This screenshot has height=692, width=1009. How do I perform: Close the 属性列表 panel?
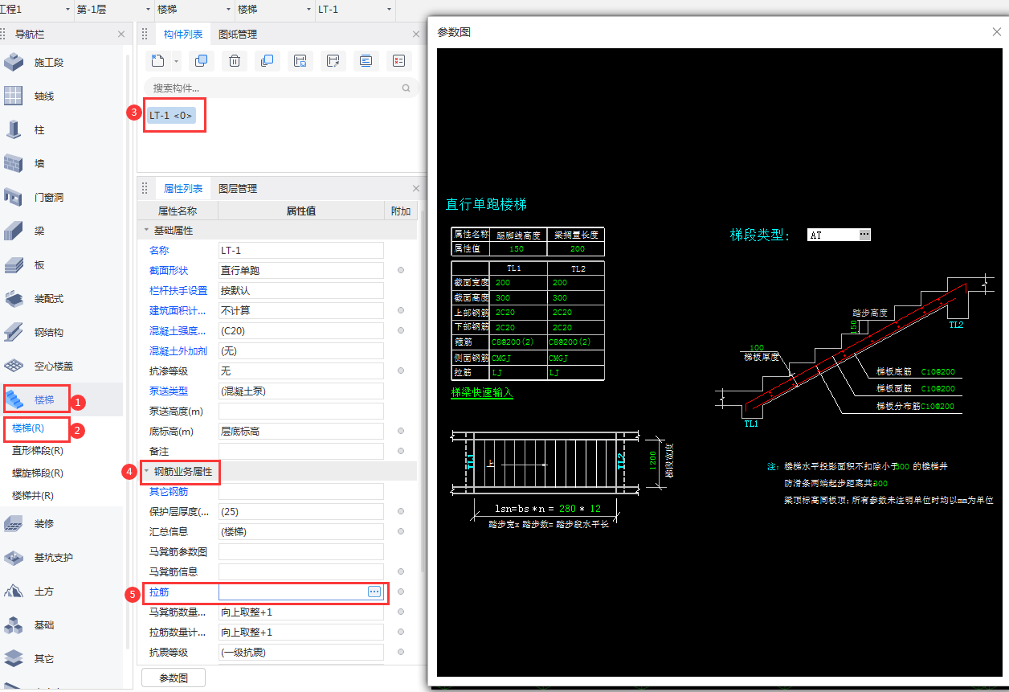click(x=416, y=188)
